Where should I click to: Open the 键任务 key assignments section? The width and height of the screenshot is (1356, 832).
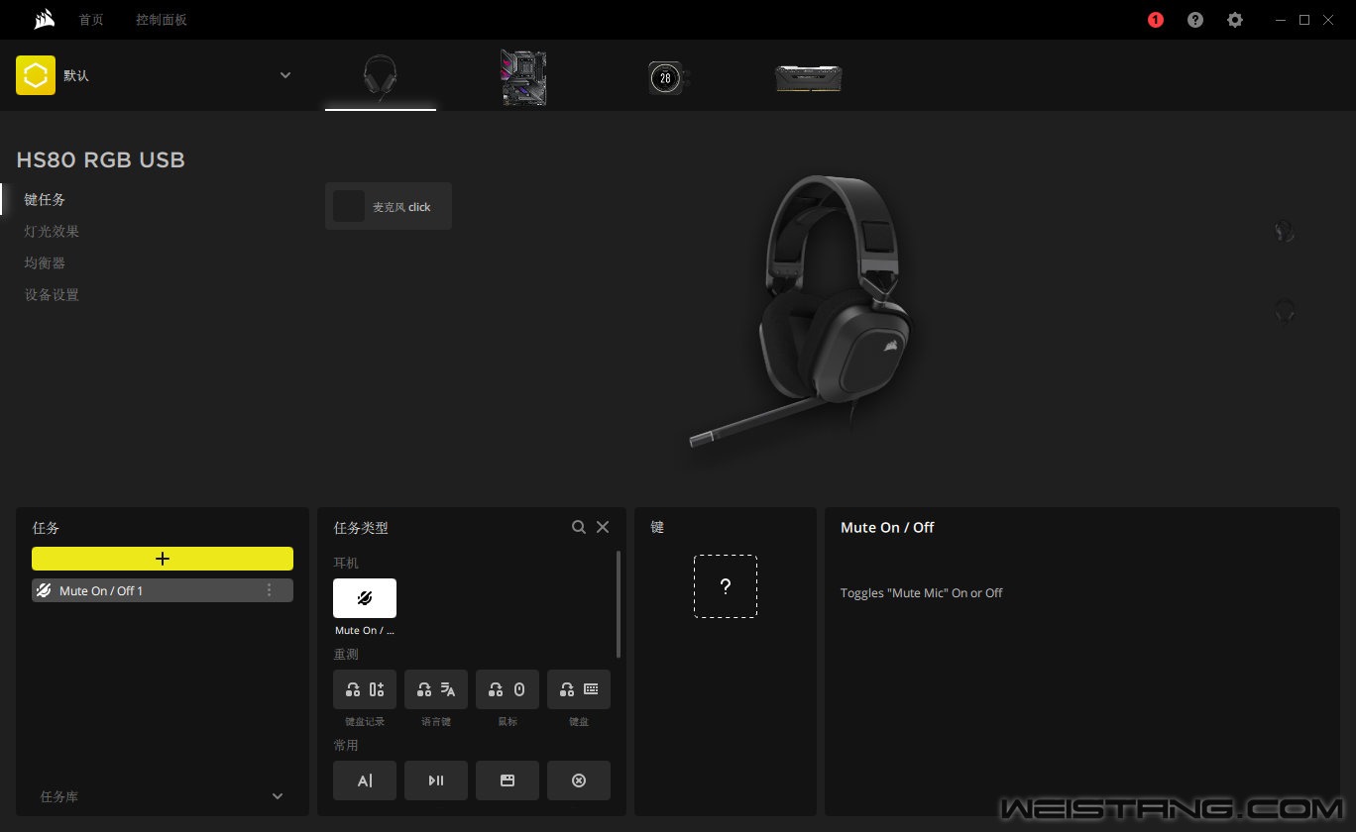45,199
